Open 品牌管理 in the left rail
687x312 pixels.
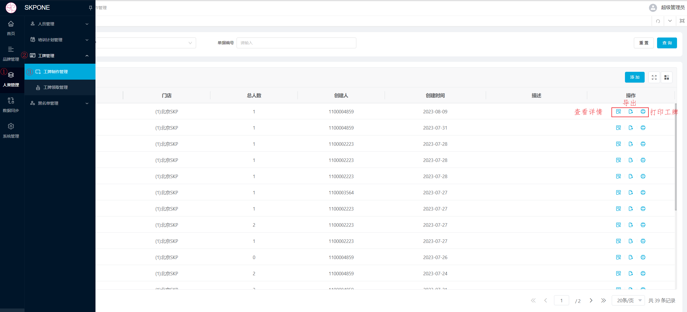coord(11,54)
